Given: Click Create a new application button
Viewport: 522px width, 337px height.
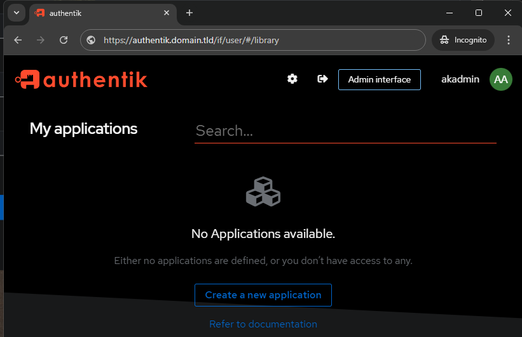Looking at the screenshot, I should point(263,295).
